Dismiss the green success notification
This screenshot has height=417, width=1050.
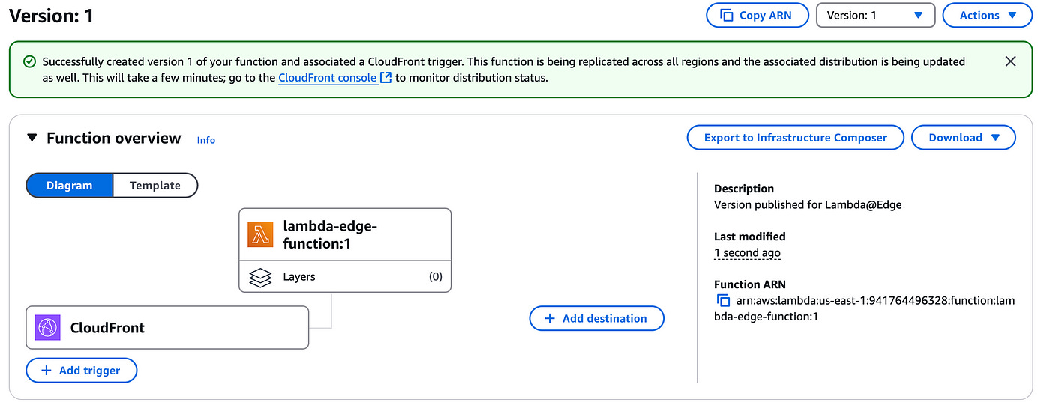point(1010,61)
